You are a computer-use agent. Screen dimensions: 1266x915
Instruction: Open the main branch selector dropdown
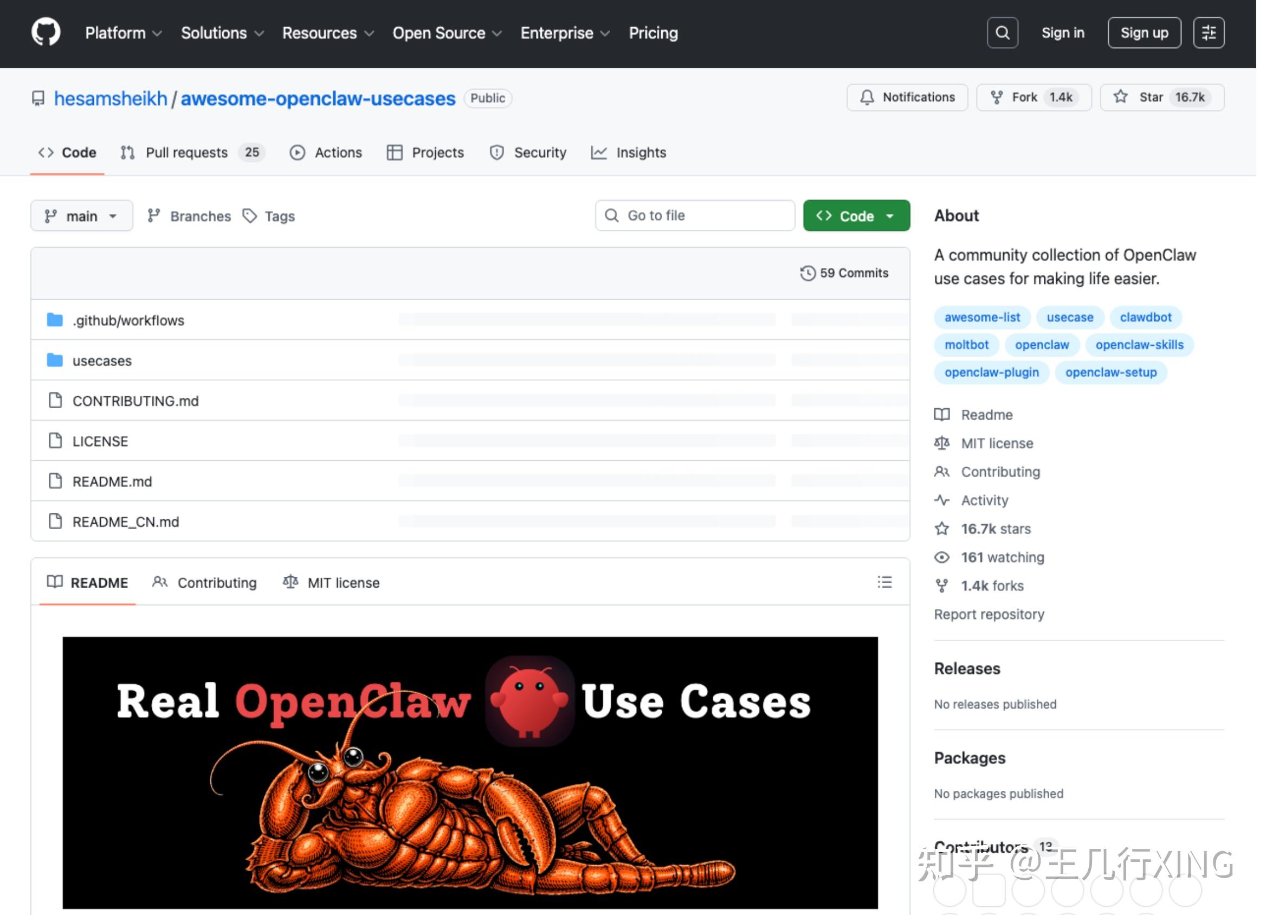coord(82,217)
